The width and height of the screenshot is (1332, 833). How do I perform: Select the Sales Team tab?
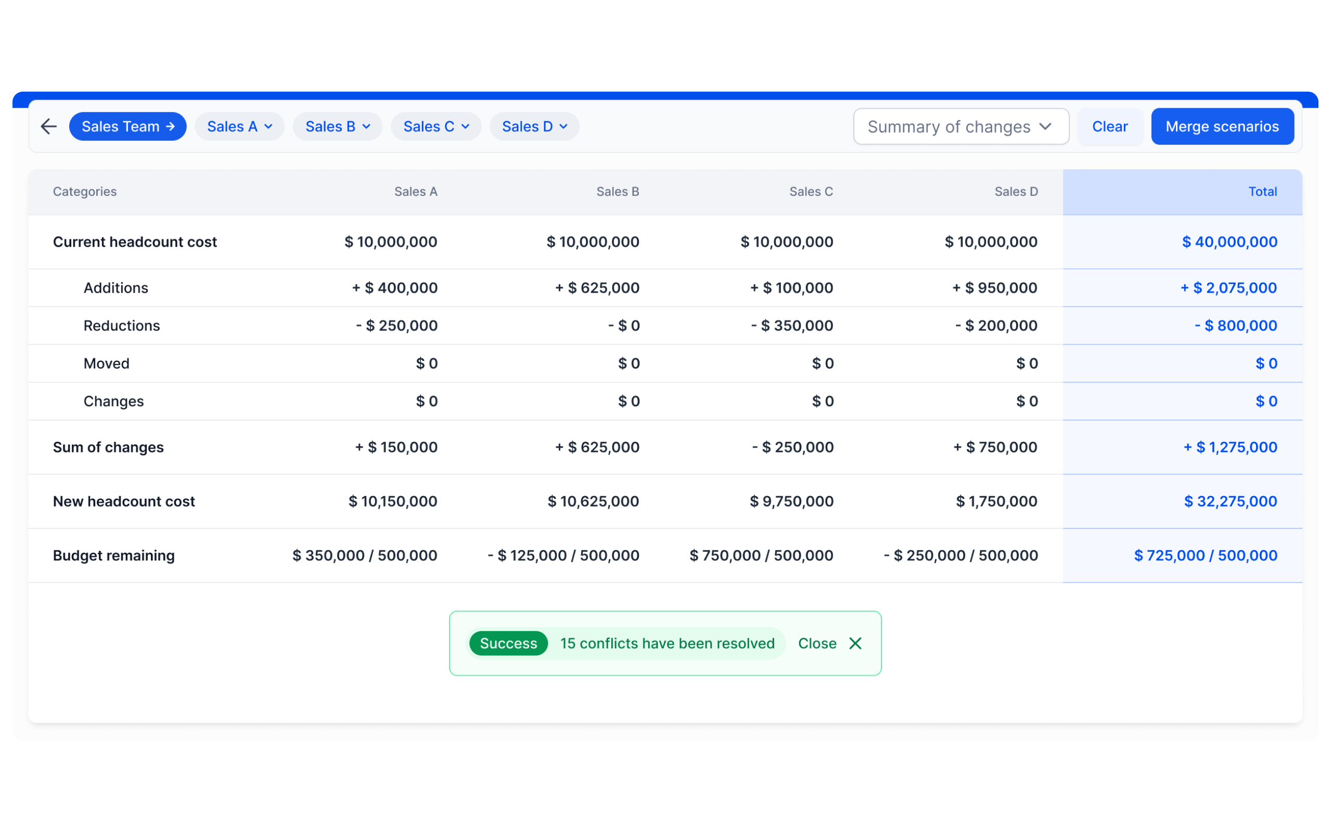(x=127, y=125)
